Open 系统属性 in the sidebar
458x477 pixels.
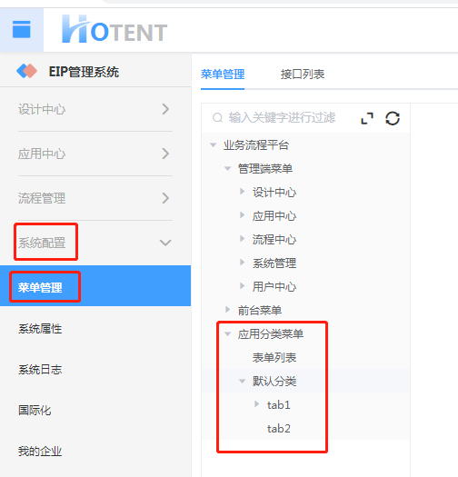[40, 329]
